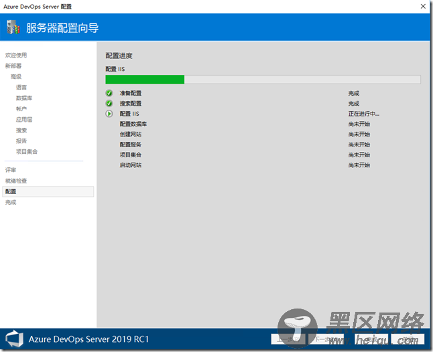Close the Azure DevOps Server 配置 window
433x352 pixels.
[423, 6]
